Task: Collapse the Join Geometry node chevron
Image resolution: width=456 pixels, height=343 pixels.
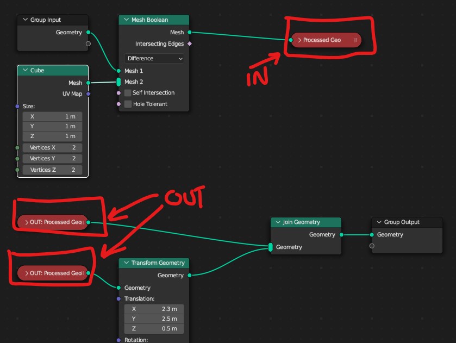Action: tap(278, 222)
